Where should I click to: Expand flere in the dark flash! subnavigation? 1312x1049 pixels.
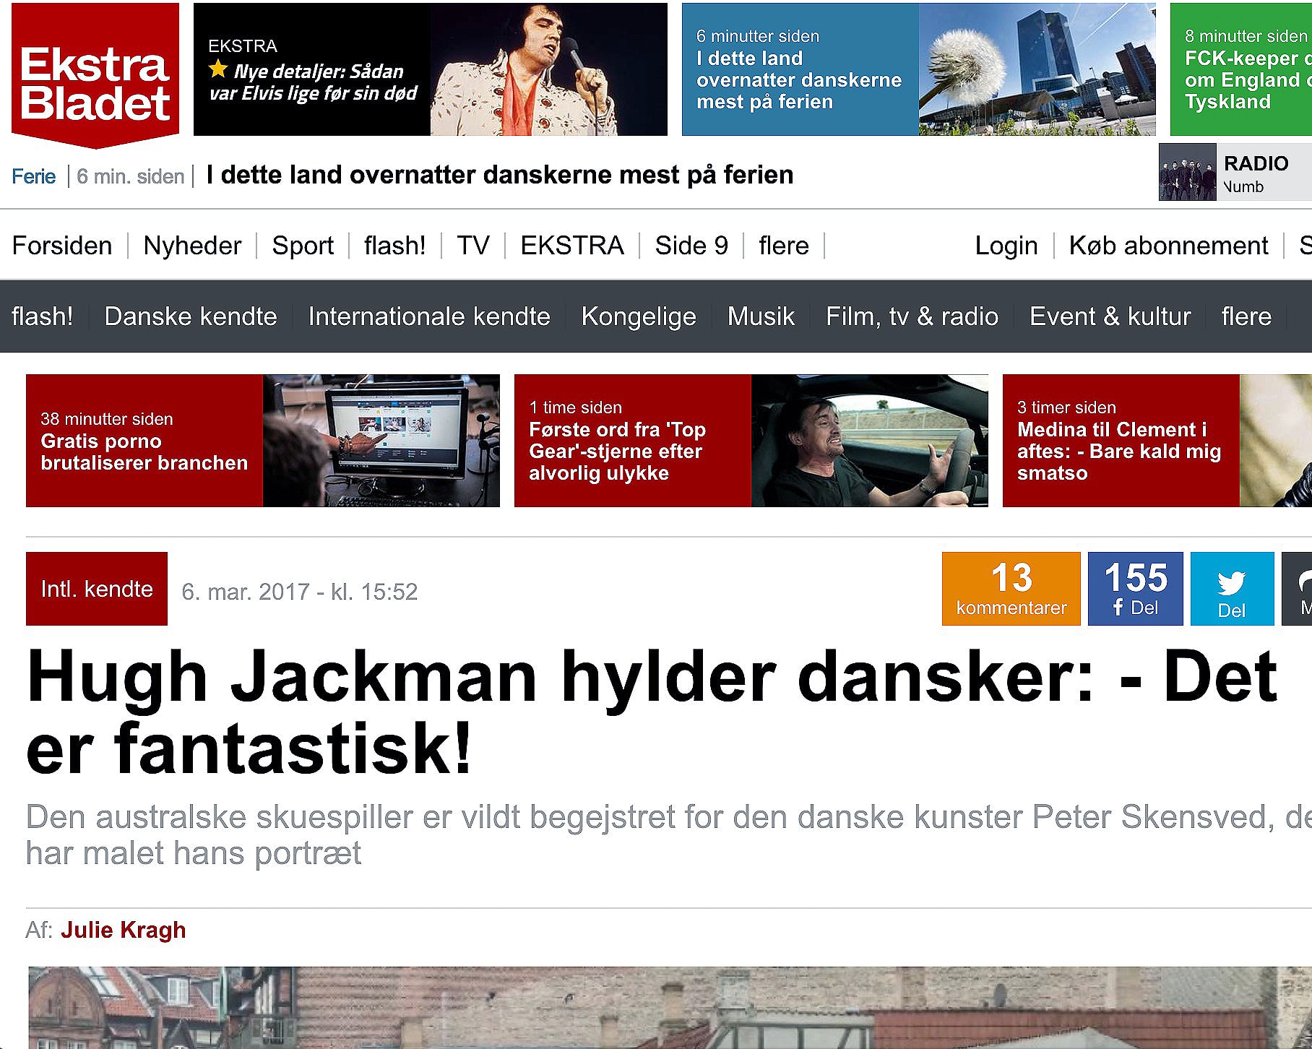(1246, 316)
